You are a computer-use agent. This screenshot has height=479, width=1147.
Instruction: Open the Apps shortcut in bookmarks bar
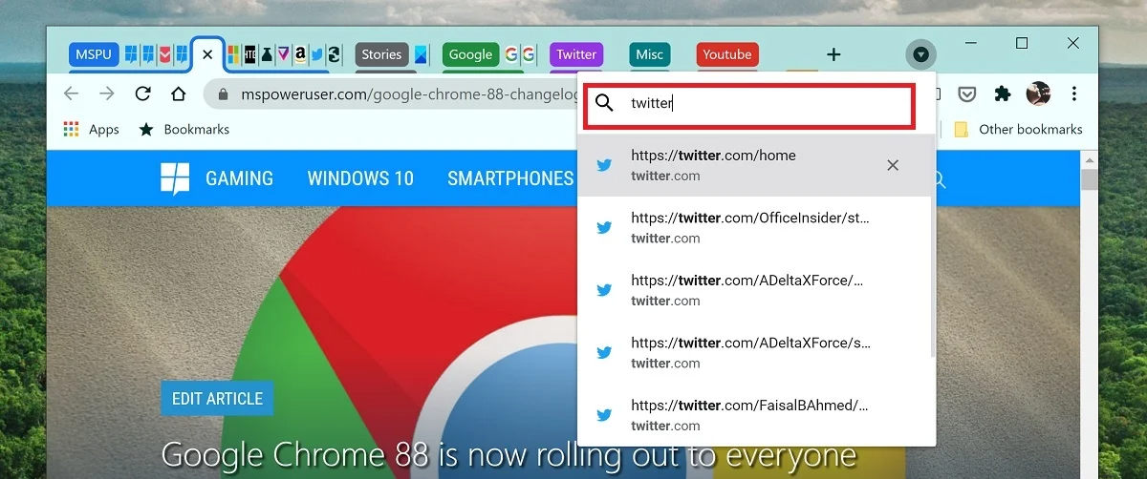92,129
